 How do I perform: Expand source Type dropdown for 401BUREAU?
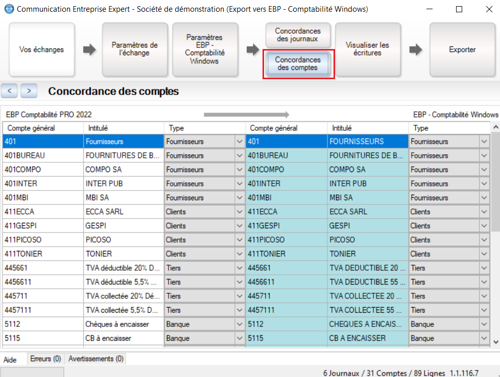(240, 156)
